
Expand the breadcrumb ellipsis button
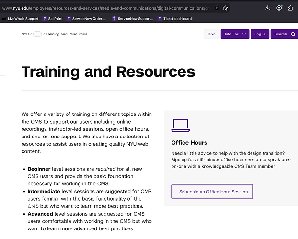(37, 34)
